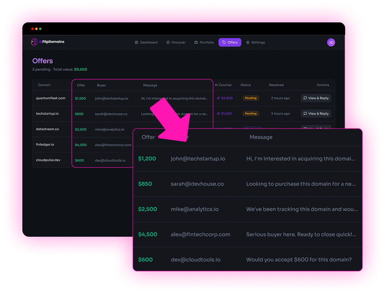The width and height of the screenshot is (385, 294).
Task: Click the Dashboard grid icon
Action: 136,43
